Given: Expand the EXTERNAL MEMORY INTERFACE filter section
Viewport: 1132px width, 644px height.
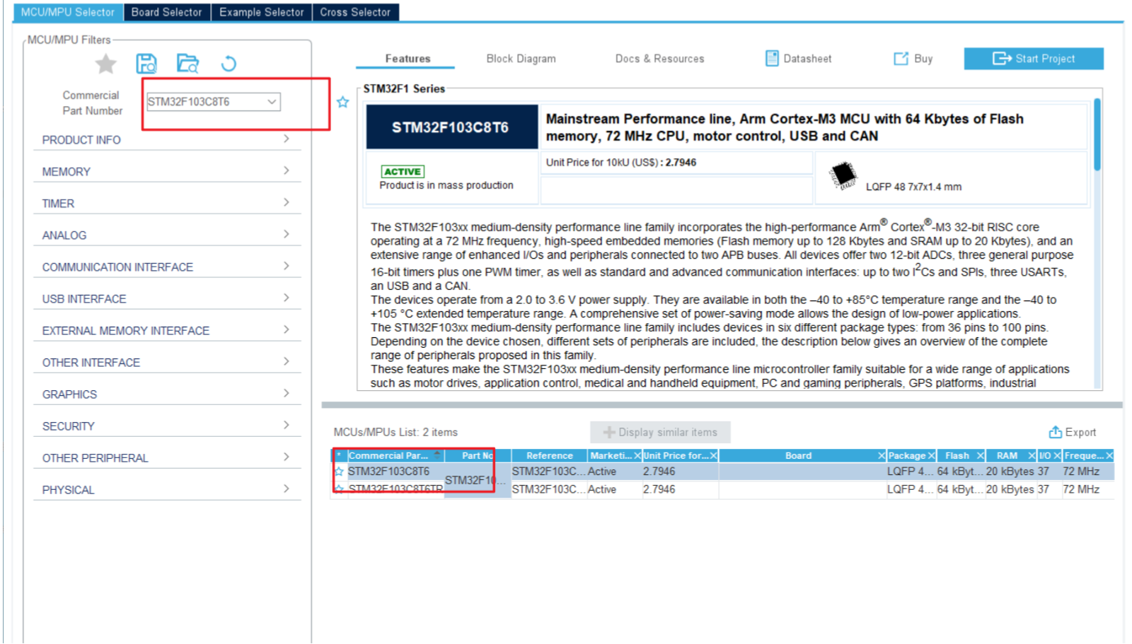Looking at the screenshot, I should (x=167, y=330).
